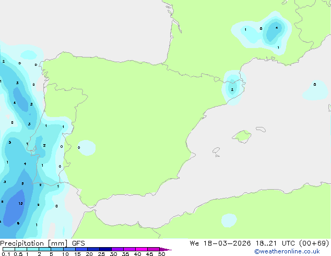This screenshot has height=256, width=331.
Task: Click the 25–30 mm legend color swatch
Action: click(105, 249)
